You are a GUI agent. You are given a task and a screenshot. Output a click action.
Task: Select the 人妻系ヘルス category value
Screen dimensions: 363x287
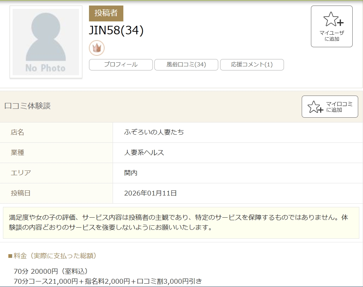[144, 153]
